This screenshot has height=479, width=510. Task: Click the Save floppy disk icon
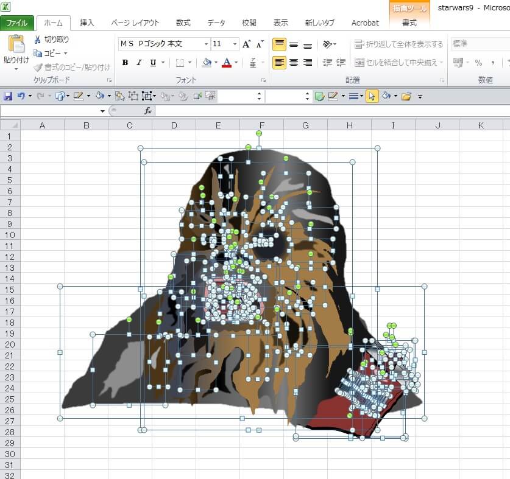tap(8, 96)
